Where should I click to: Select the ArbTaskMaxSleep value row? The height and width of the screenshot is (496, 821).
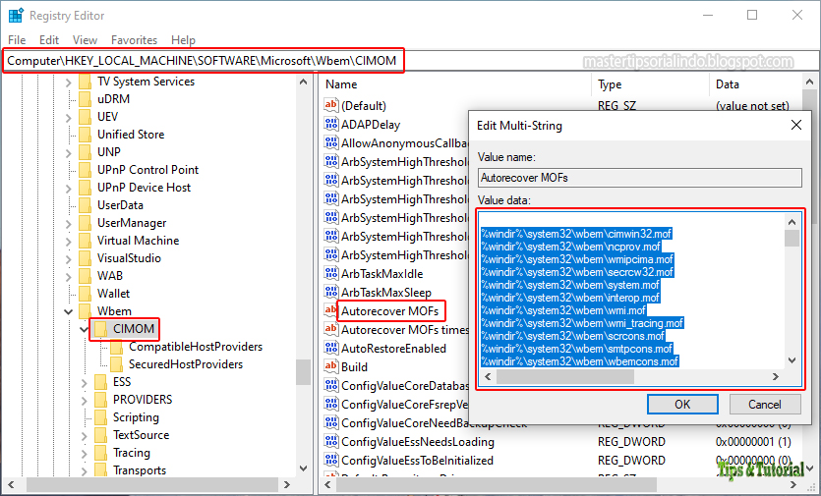click(x=386, y=292)
